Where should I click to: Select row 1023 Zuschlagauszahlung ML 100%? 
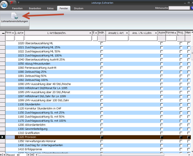[x=98, y=56]
